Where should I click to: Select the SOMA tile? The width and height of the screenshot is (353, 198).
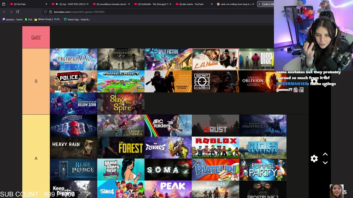pyautogui.click(x=168, y=170)
